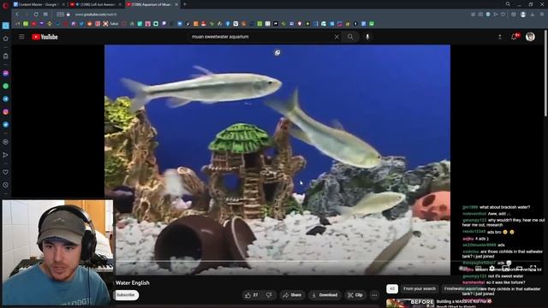Open Instagram in the Opera sidebar
548x308 pixels.
point(6,112)
